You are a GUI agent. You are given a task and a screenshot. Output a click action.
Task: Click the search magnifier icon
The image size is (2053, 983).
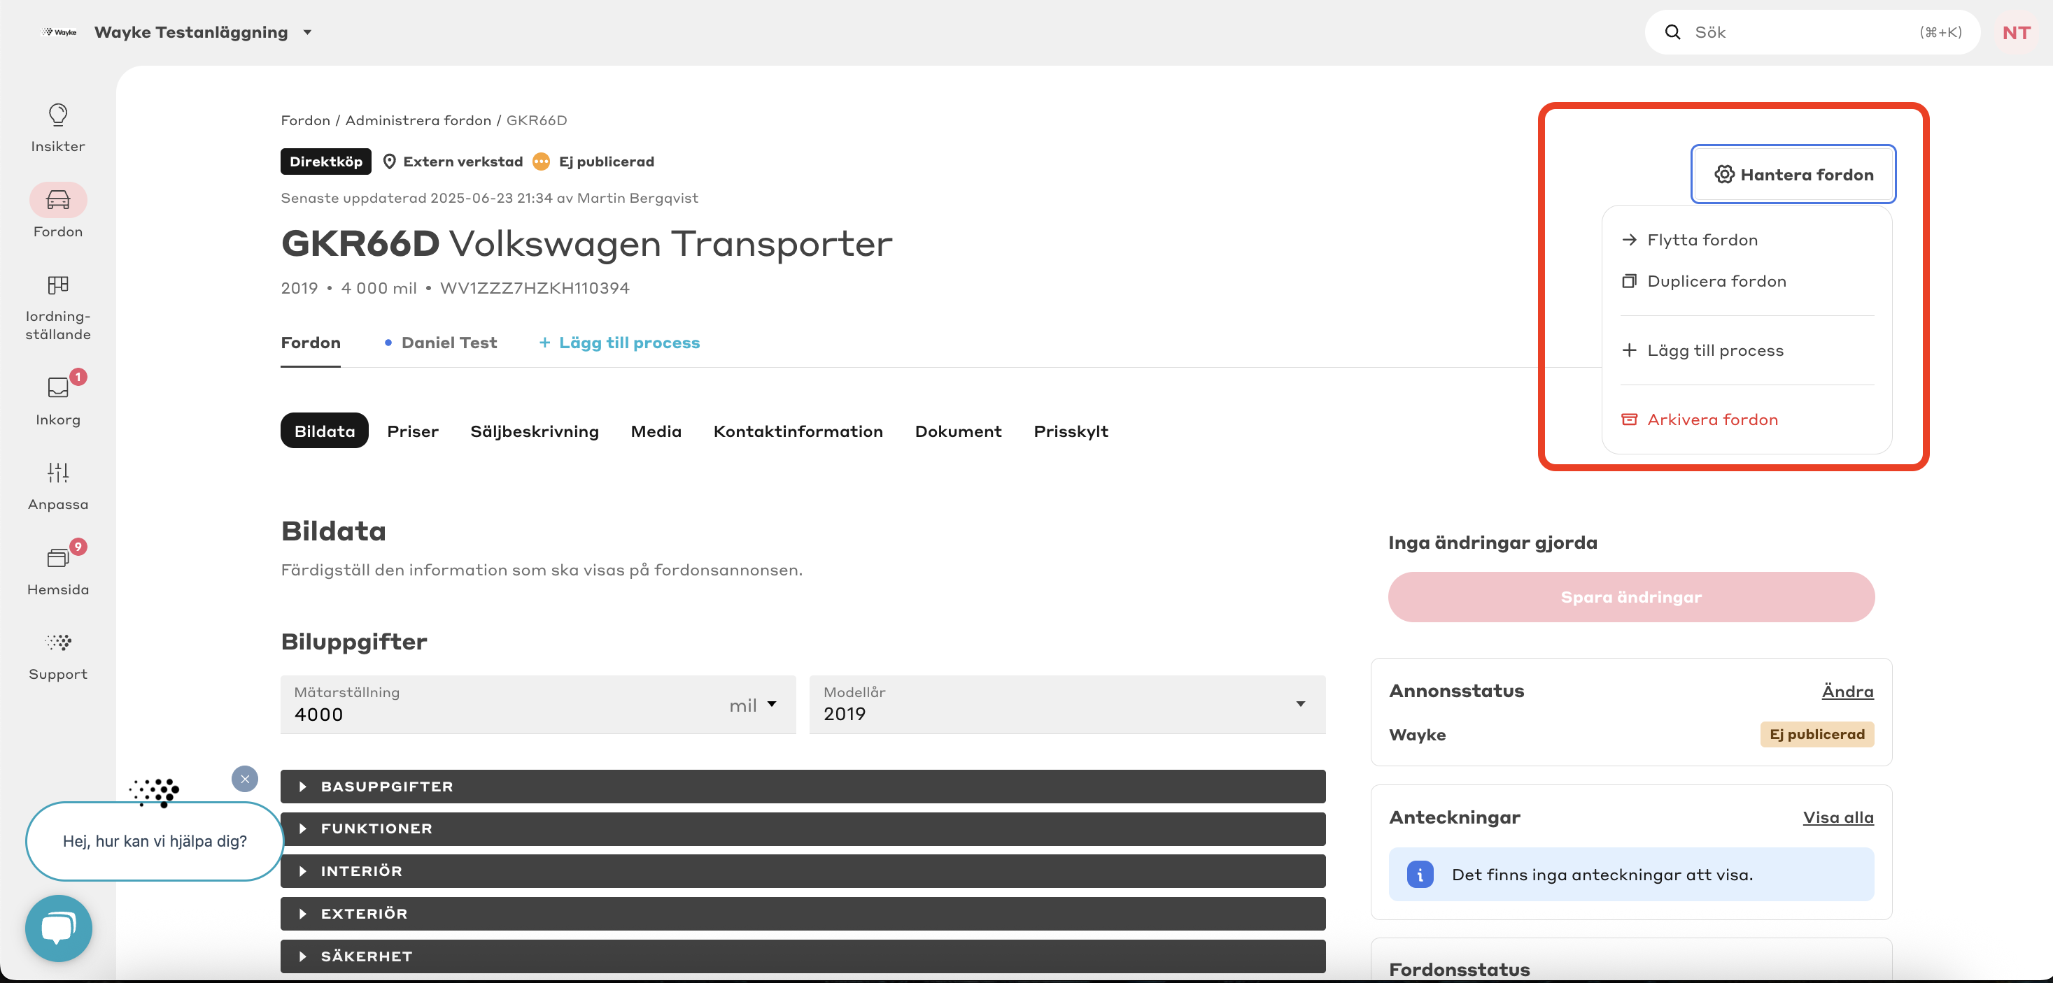click(1672, 32)
